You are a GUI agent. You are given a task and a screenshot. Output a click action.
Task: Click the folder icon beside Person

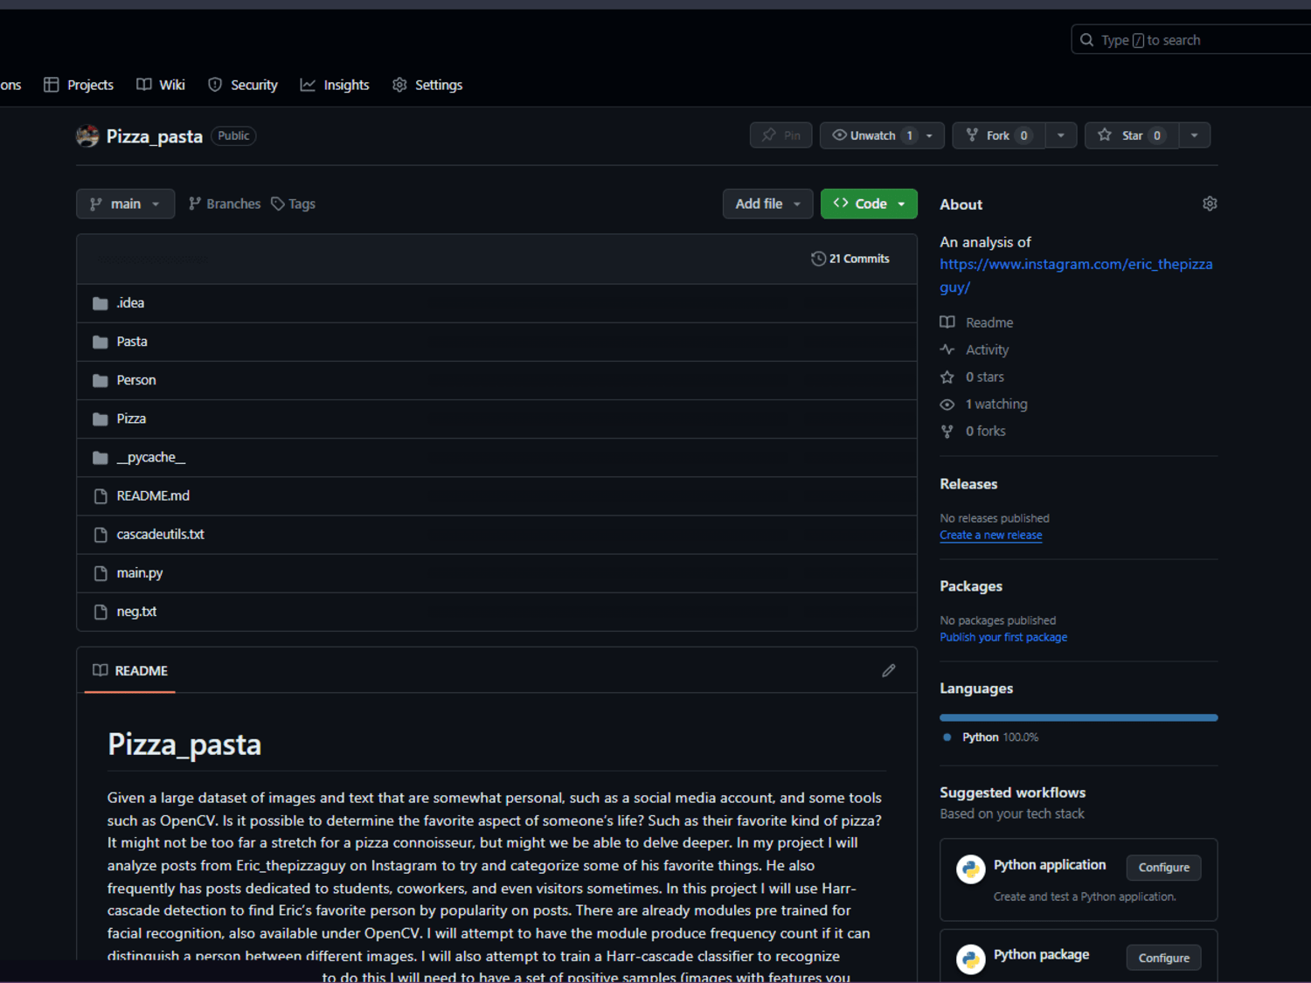coord(101,380)
